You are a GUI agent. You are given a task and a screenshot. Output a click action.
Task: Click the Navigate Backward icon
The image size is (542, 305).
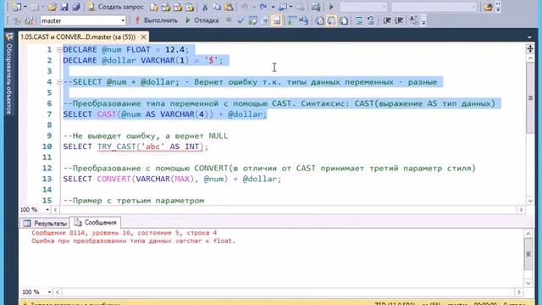[x=283, y=7]
